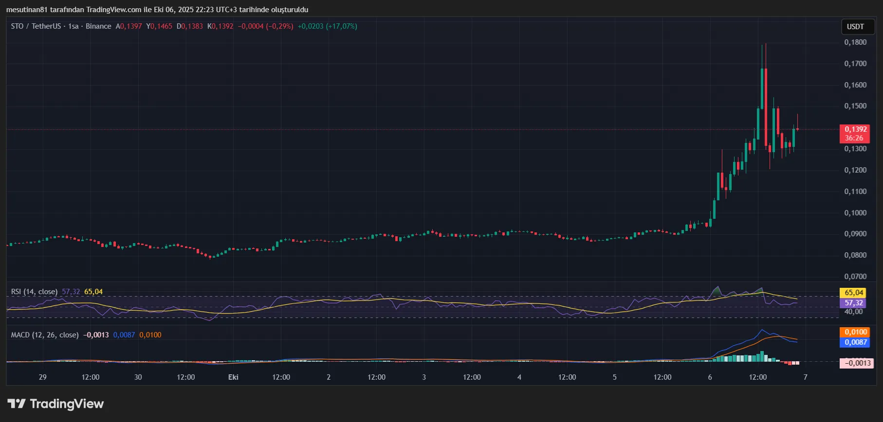Click the purple RSI value tag 57,32
The image size is (883, 422).
coord(854,303)
